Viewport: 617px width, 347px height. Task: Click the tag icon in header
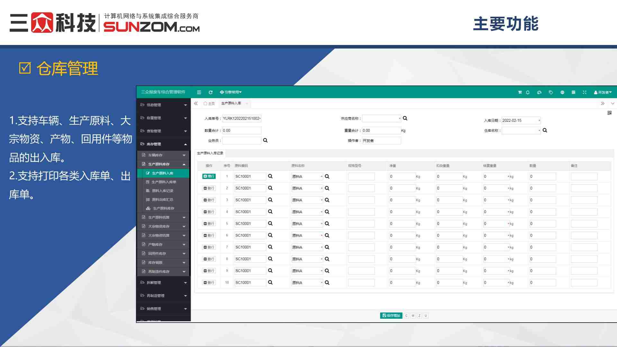551,93
